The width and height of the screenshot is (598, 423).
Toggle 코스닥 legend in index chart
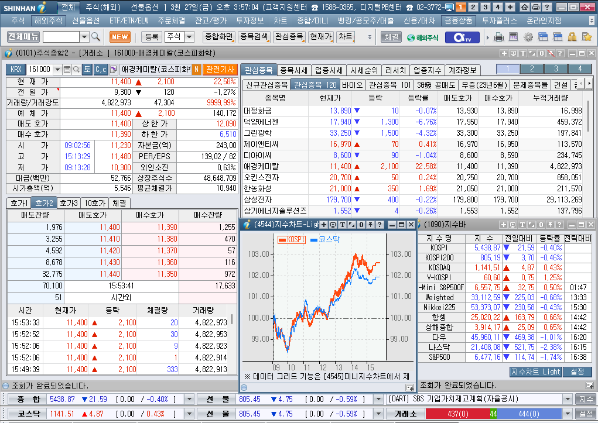[325, 240]
